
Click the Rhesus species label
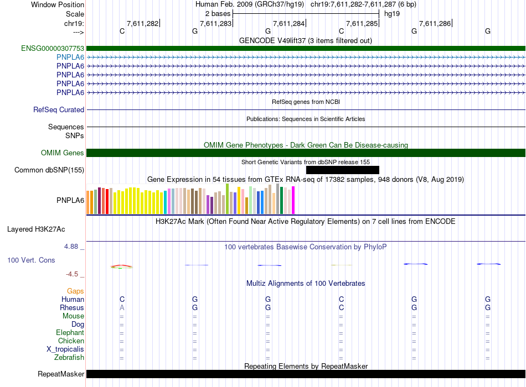pos(72,307)
